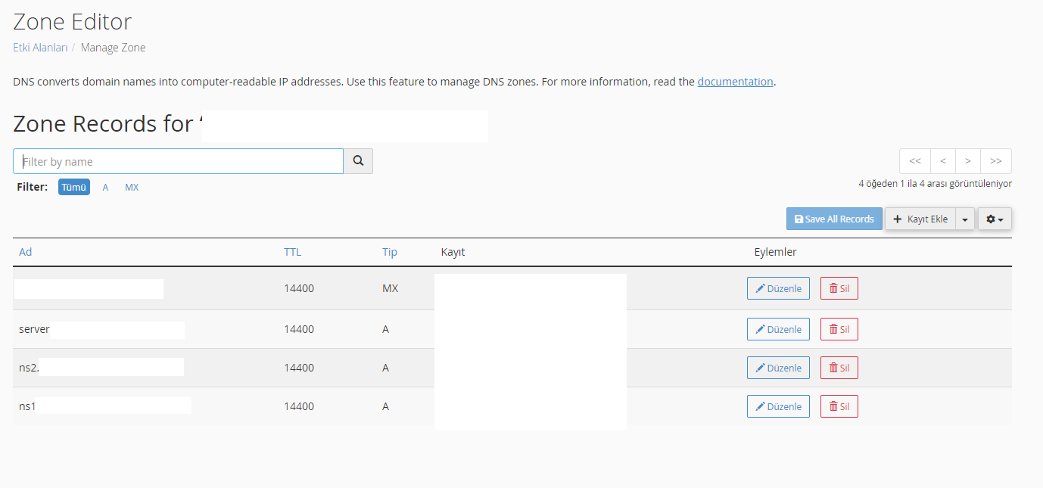Filter records by MX type
The image size is (1043, 488).
click(x=132, y=187)
